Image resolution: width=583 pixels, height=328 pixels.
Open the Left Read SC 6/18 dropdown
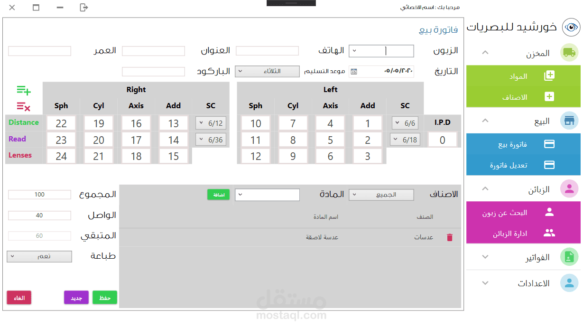pyautogui.click(x=405, y=140)
